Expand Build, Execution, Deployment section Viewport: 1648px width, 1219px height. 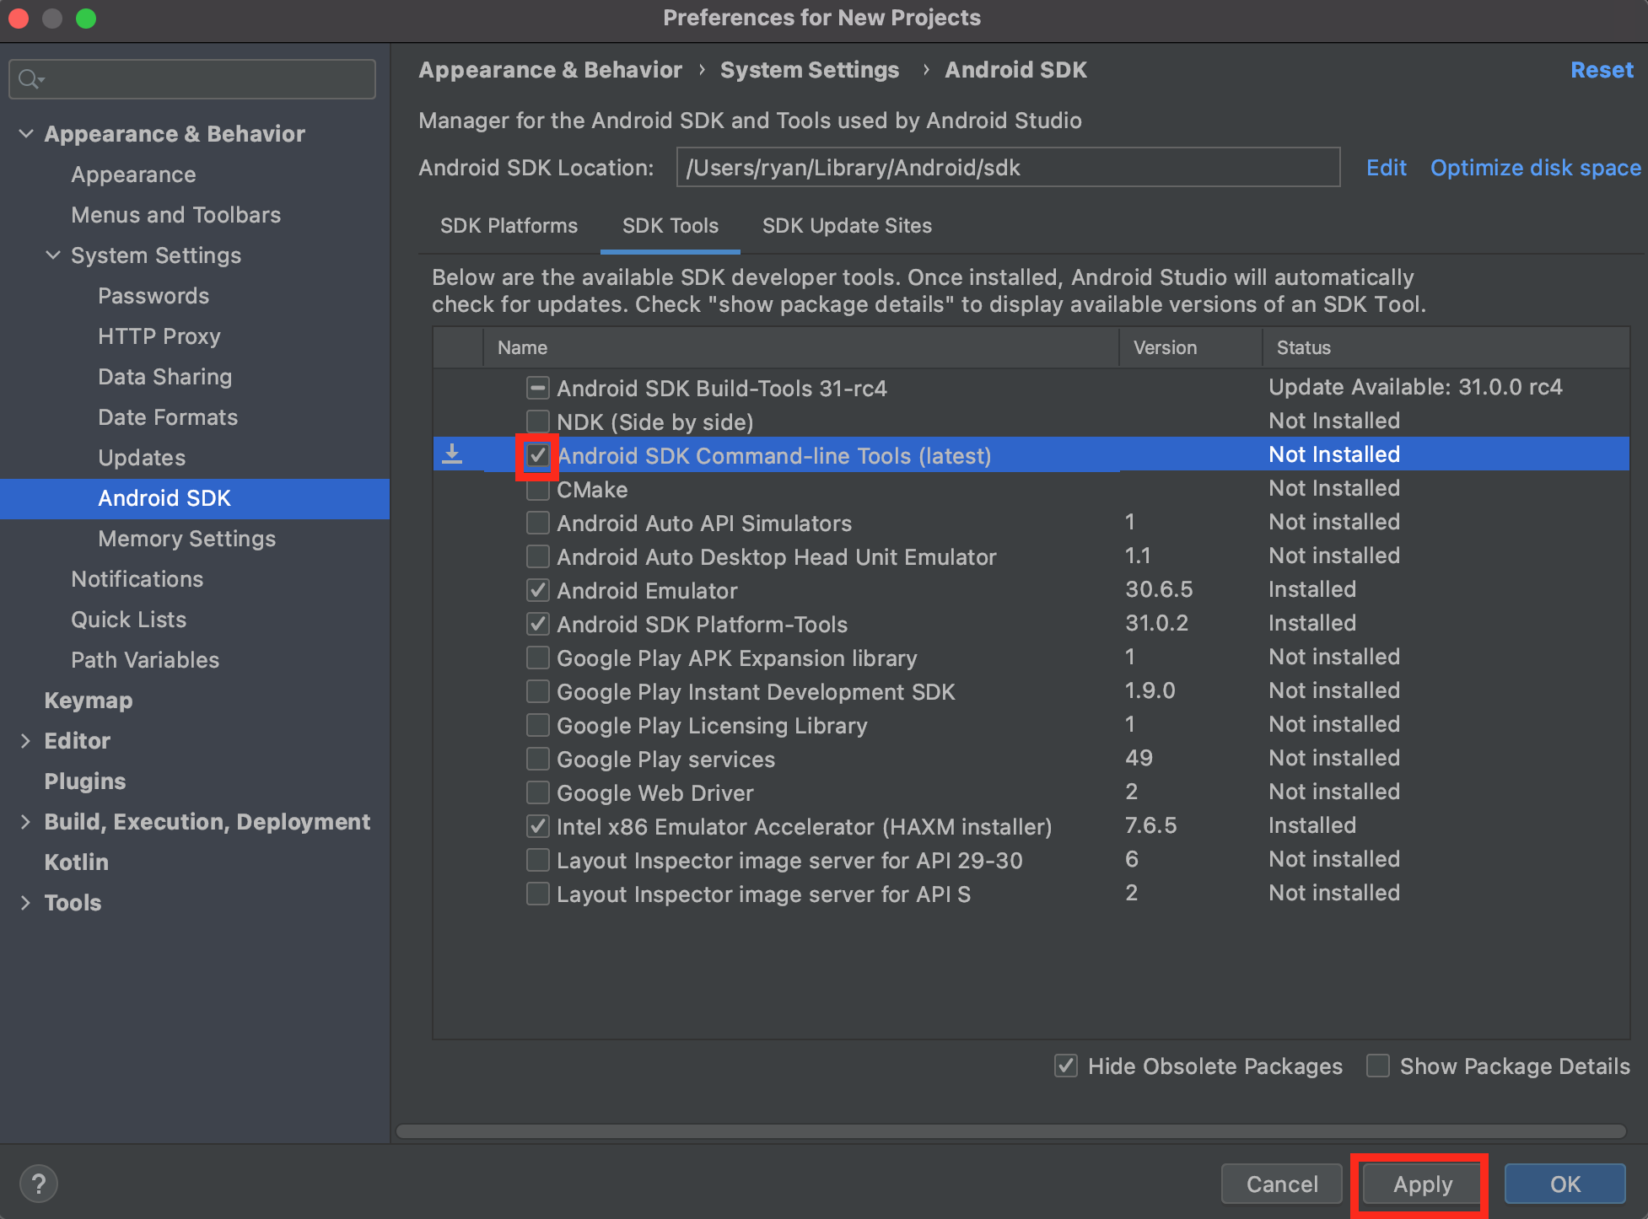click(26, 821)
